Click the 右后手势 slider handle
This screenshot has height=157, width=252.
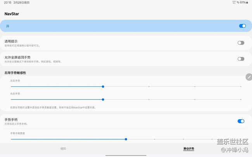pos(103,100)
